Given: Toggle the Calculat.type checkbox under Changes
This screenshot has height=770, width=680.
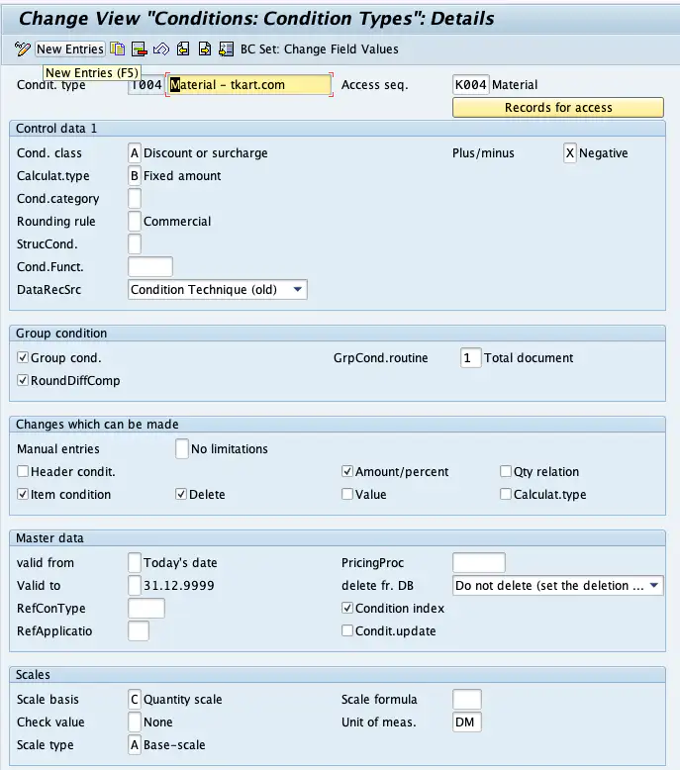Looking at the screenshot, I should (x=506, y=494).
